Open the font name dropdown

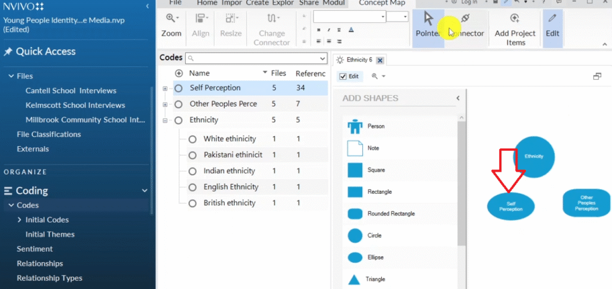click(x=382, y=17)
